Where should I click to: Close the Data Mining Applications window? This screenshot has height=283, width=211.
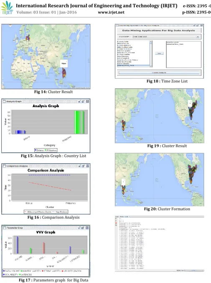click(x=201, y=26)
